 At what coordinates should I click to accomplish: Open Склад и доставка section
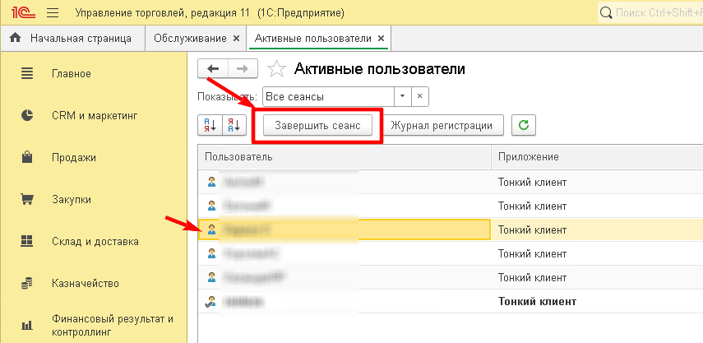[95, 242]
